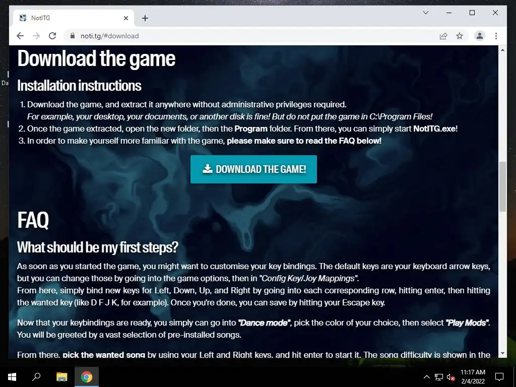
Task: Click the Chrome forward arrow
Action: 36,36
